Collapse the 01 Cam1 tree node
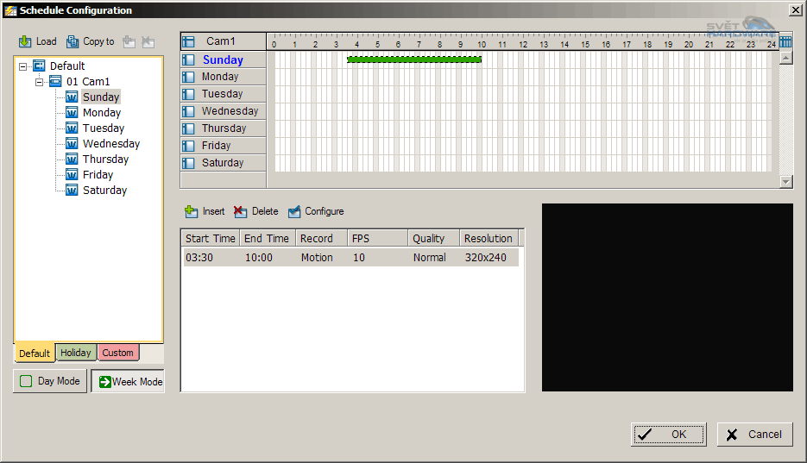Screen dimensions: 807x463 39,82
